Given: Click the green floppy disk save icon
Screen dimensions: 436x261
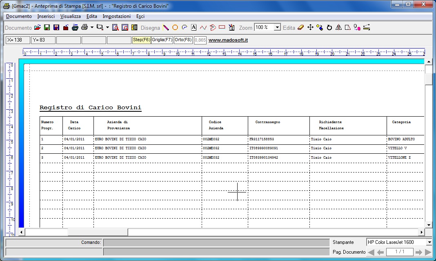Looking at the screenshot, I should (47, 27).
